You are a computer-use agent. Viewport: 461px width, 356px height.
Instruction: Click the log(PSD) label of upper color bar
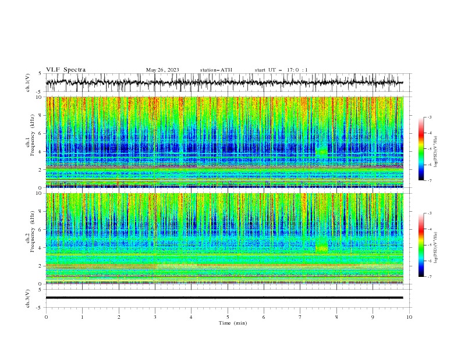click(435, 152)
